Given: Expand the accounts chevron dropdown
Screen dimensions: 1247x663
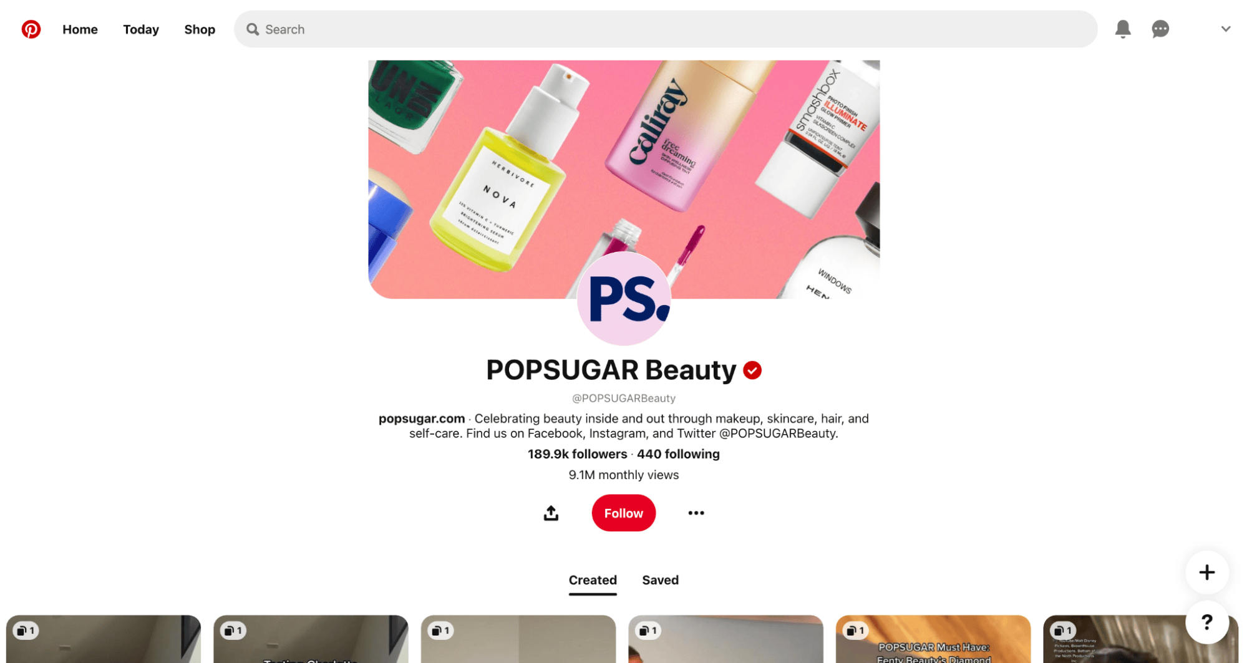Looking at the screenshot, I should click(x=1226, y=29).
